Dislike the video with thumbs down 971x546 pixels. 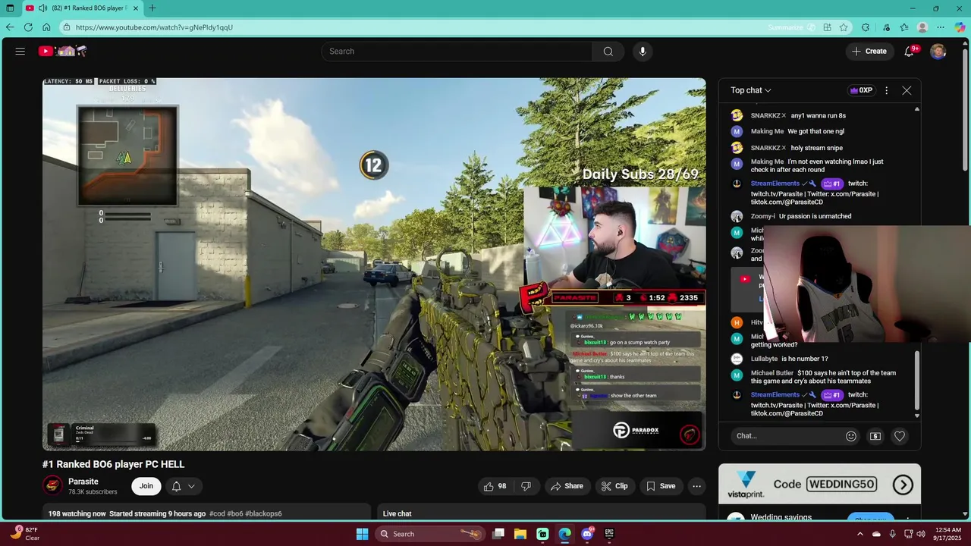tap(526, 486)
